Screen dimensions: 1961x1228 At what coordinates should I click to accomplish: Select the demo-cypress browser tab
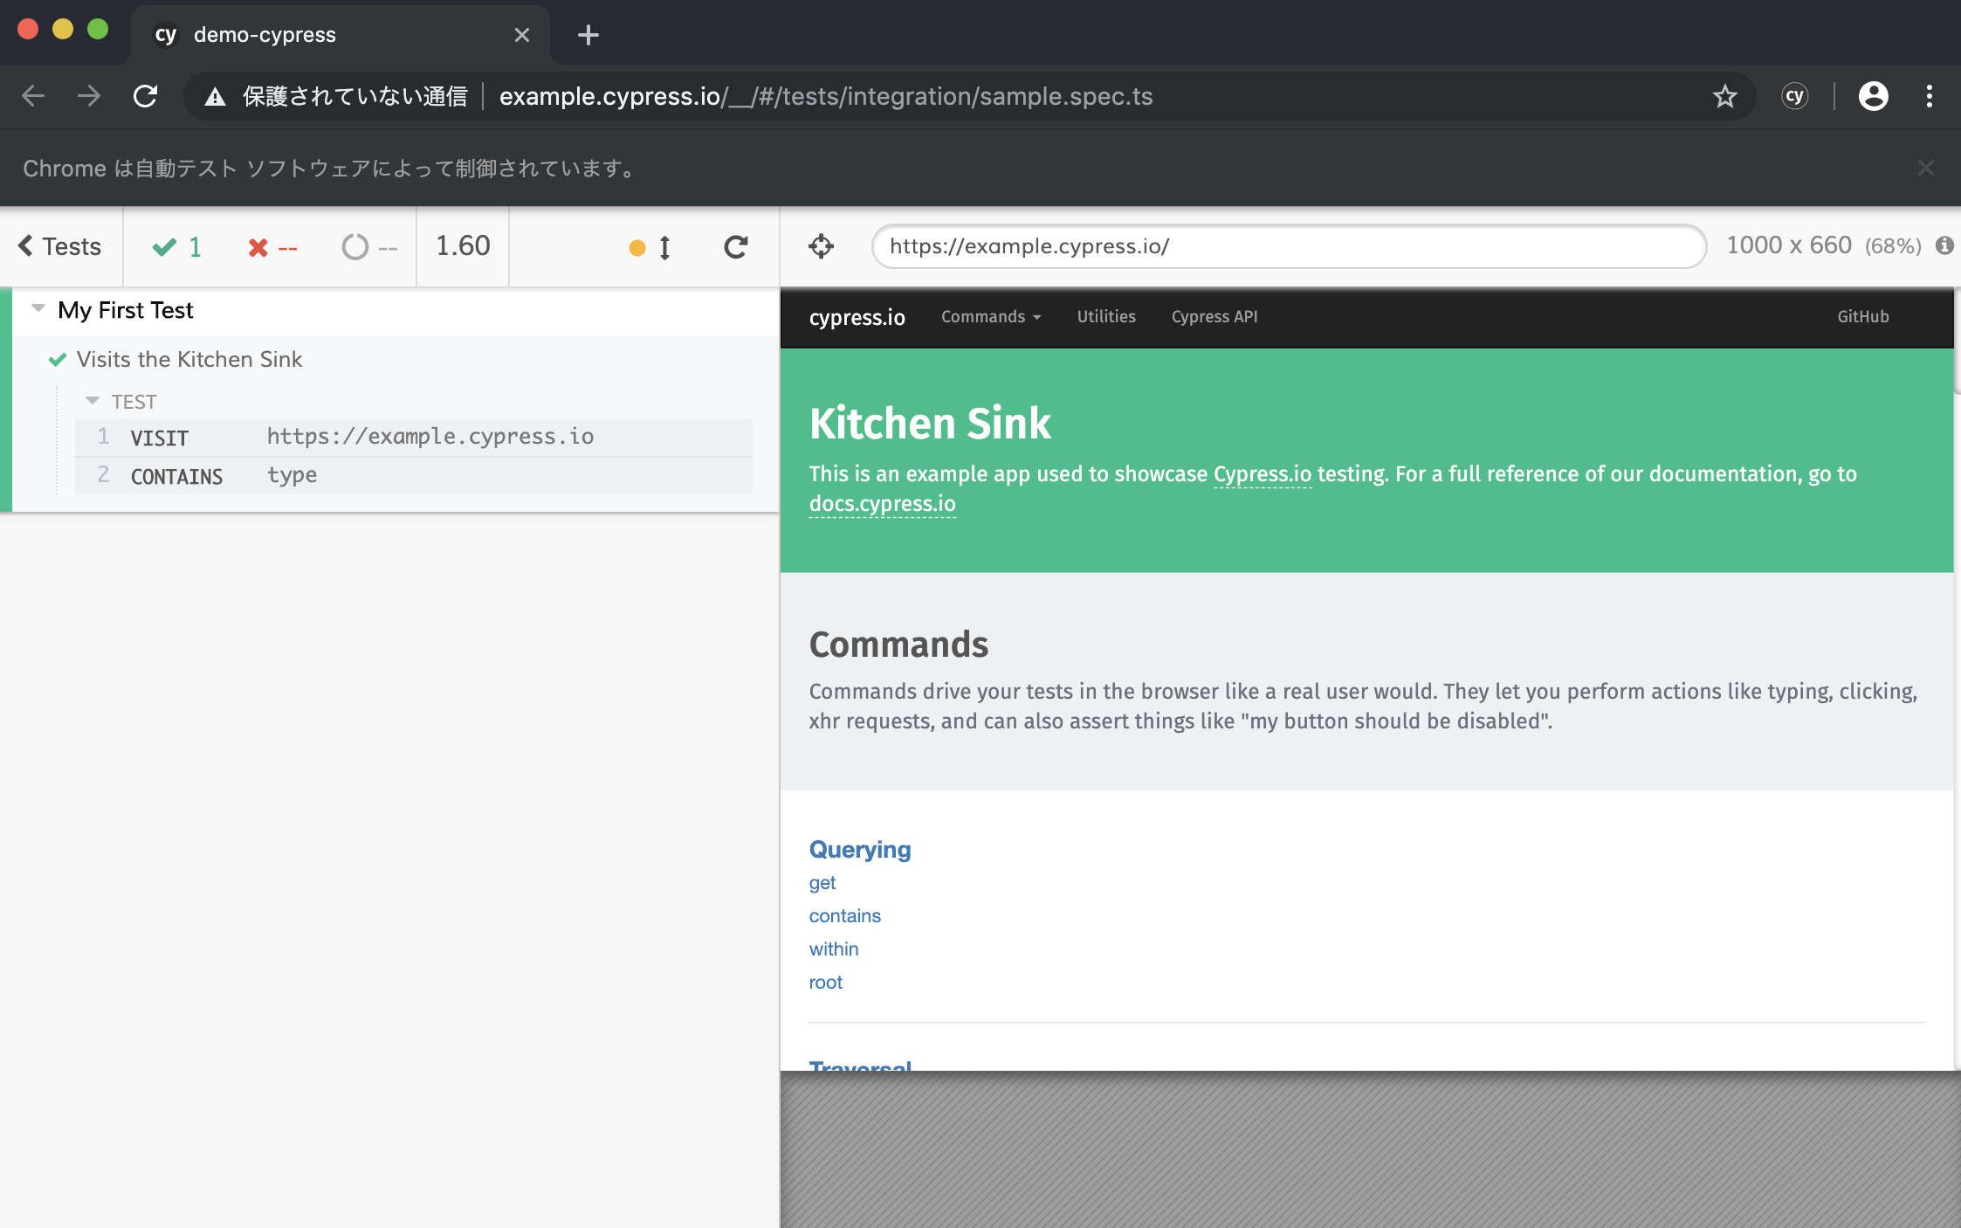point(341,35)
